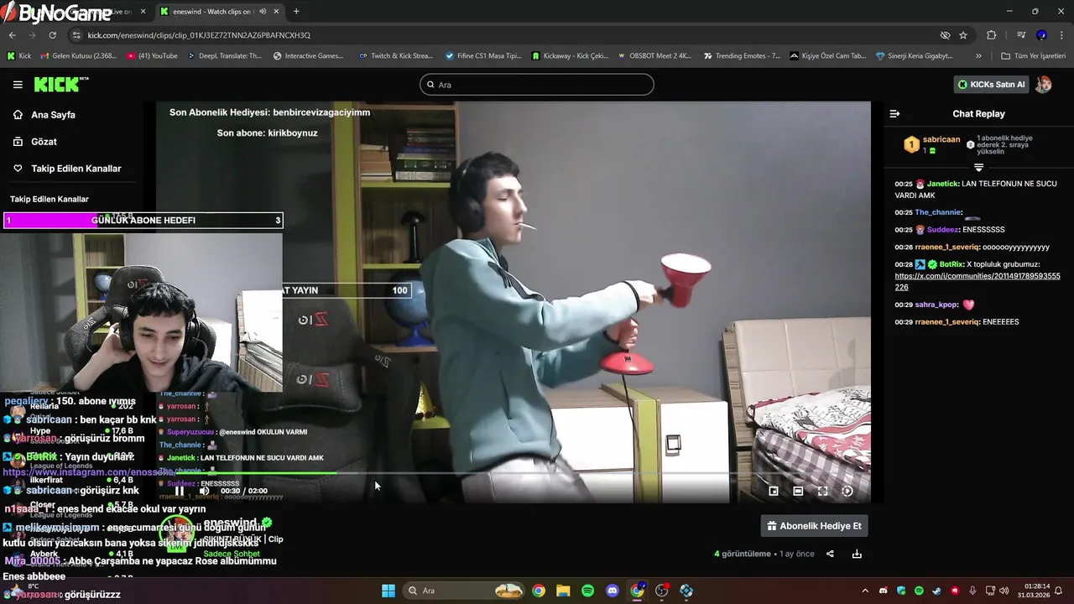Open Gelen Kutusu bookmark
This screenshot has width=1074, height=604.
click(79, 56)
